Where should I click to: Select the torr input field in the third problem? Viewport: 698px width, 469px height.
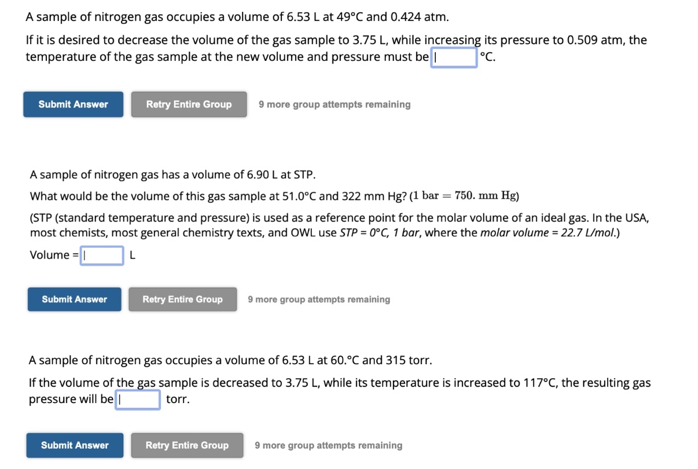point(138,399)
